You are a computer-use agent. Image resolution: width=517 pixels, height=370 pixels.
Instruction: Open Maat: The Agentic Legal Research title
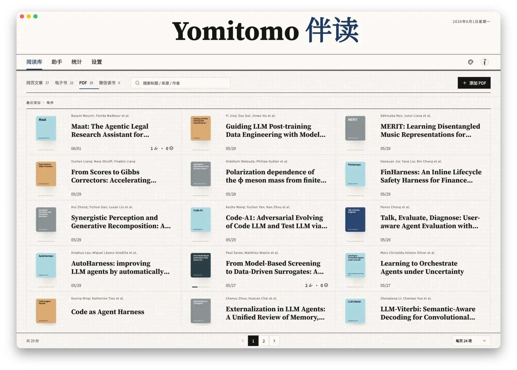110,130
